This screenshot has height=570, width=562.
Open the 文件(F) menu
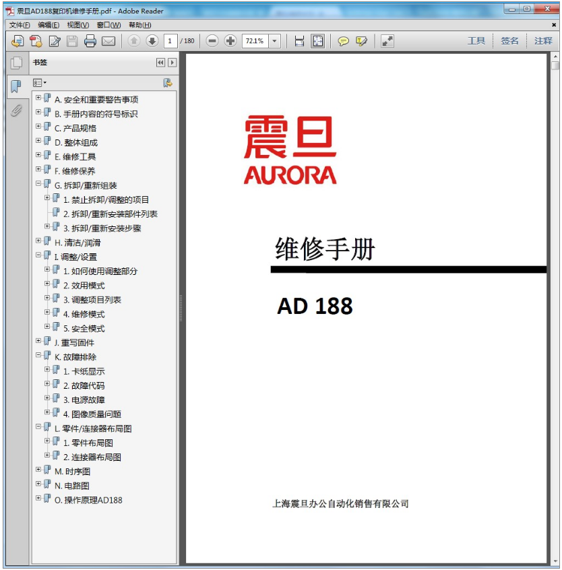pos(20,25)
